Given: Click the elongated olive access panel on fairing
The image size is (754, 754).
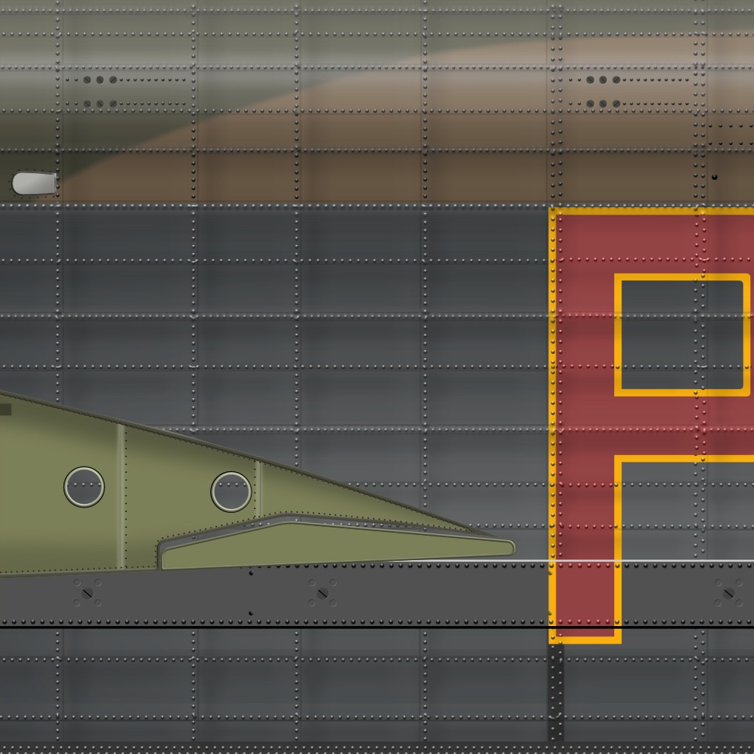Looking at the screenshot, I should 333,545.
